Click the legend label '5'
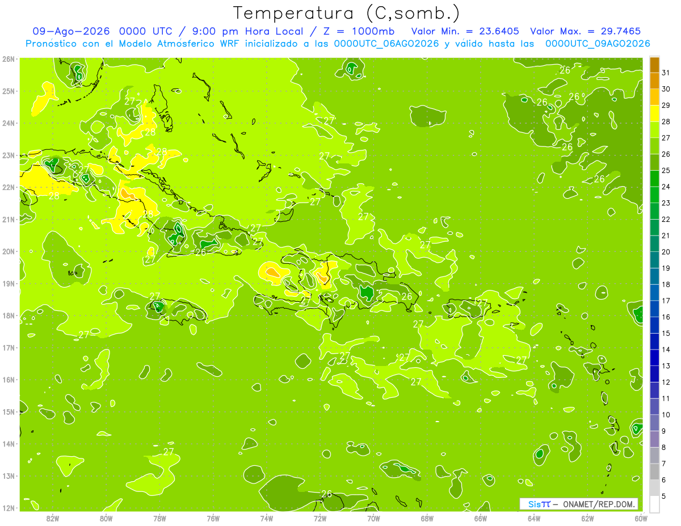Image resolution: width=681 pixels, height=526 pixels. (x=663, y=496)
